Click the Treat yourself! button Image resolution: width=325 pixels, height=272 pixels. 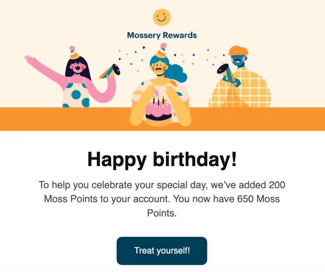(162, 251)
